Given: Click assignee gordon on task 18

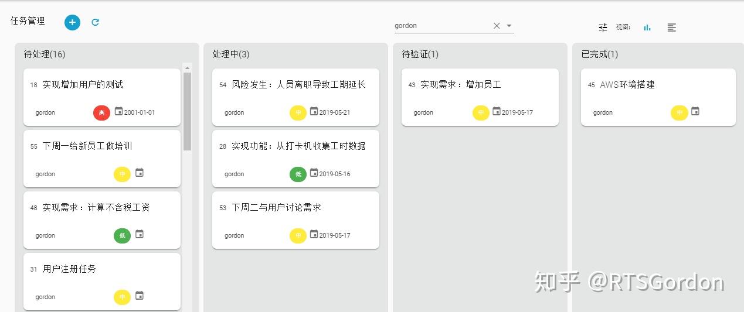Looking at the screenshot, I should pyautogui.click(x=45, y=112).
